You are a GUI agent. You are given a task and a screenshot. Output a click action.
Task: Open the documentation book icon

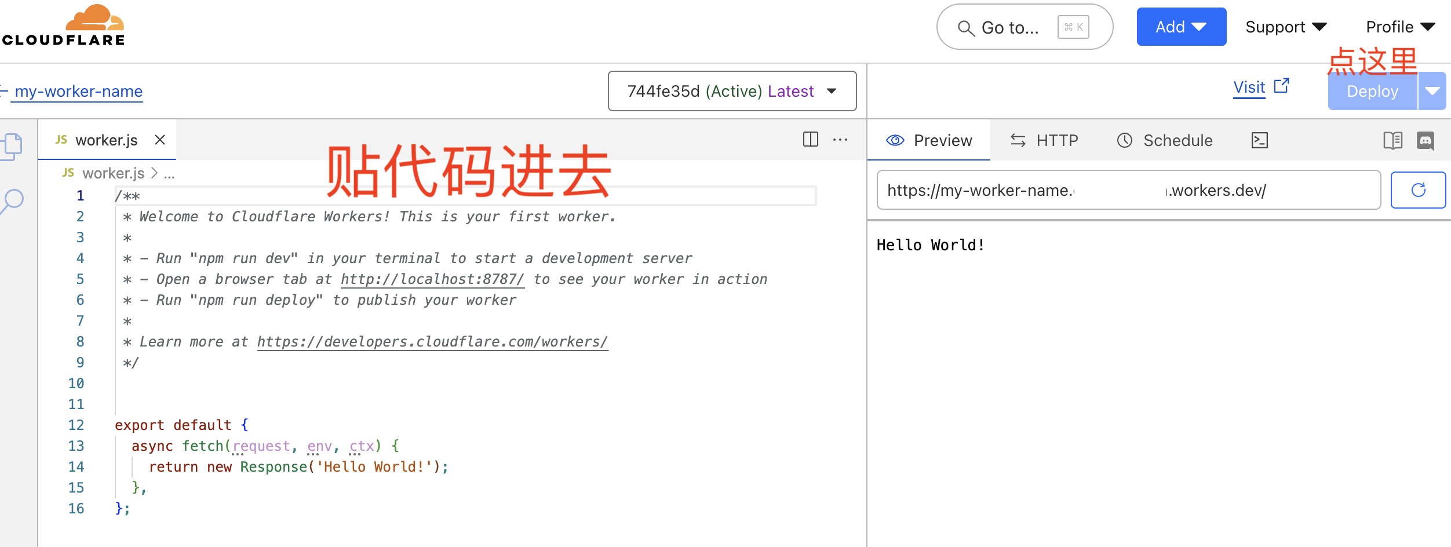pyautogui.click(x=1392, y=140)
